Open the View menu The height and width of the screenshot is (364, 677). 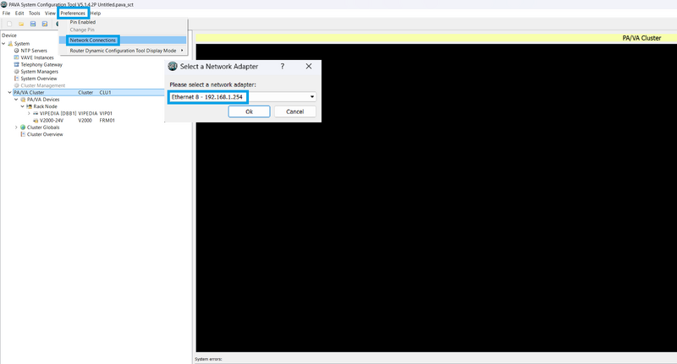tap(50, 14)
